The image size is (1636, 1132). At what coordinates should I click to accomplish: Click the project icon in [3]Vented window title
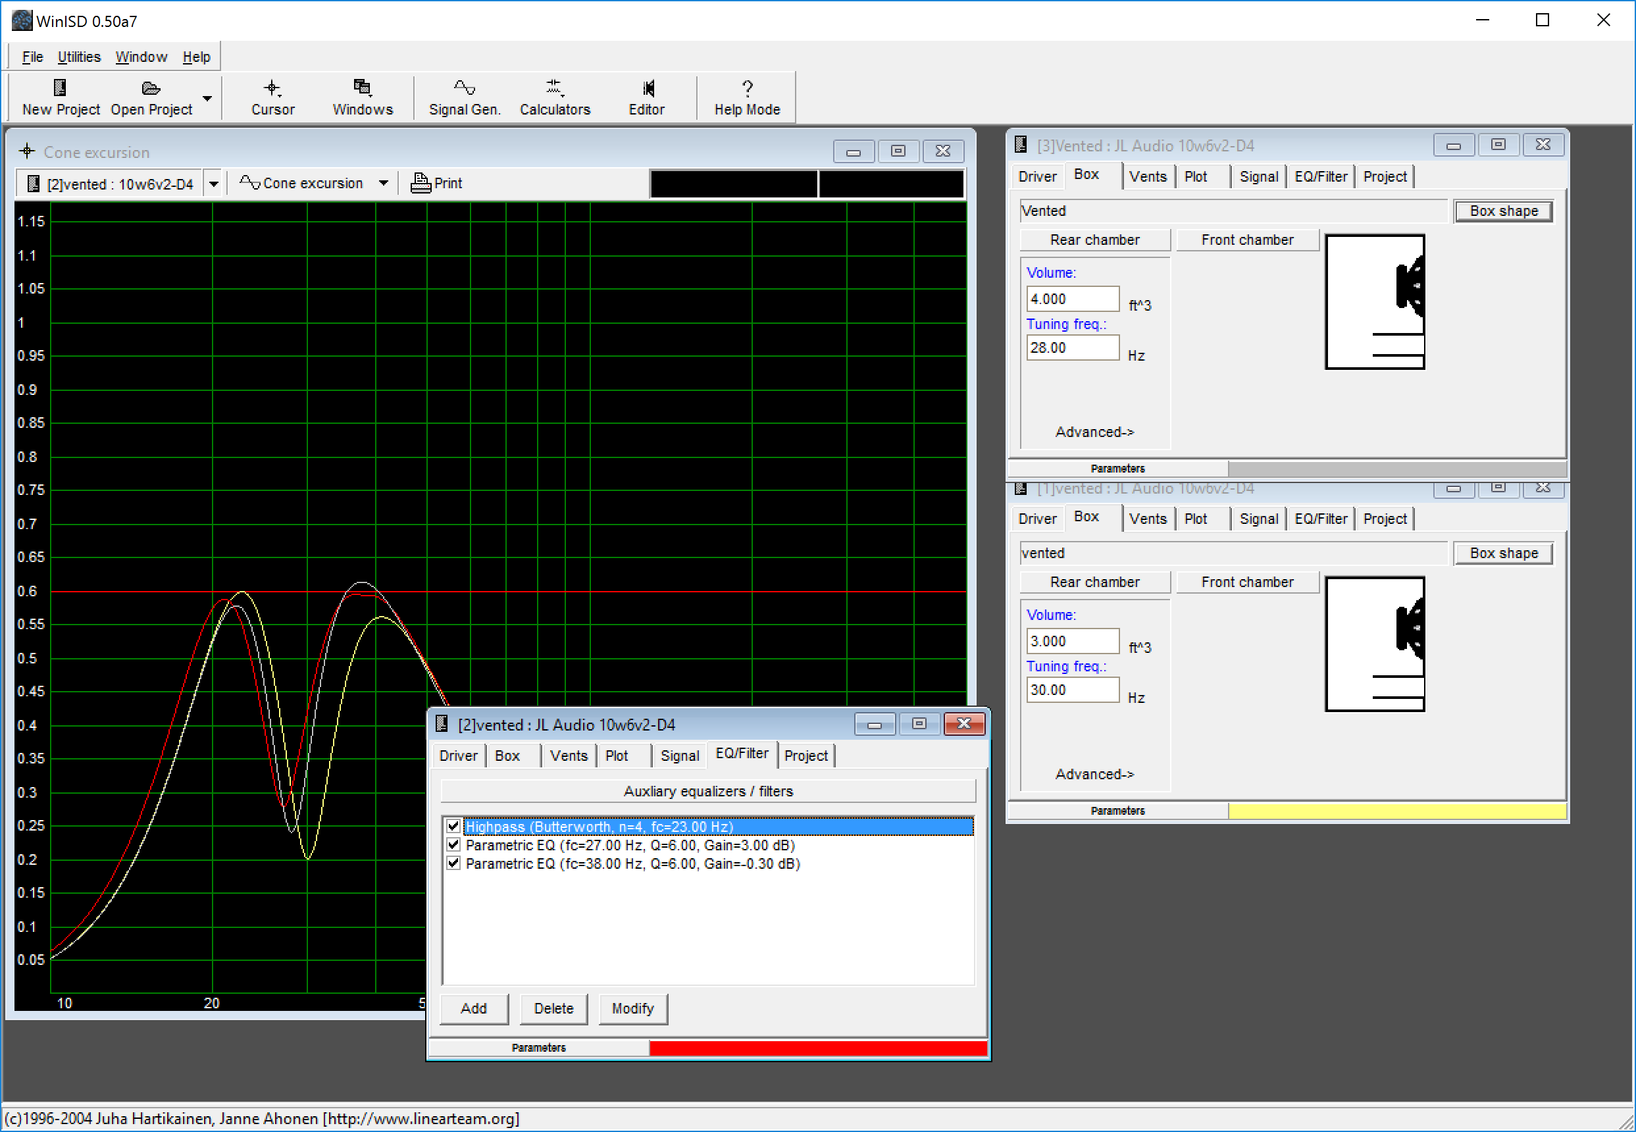tap(1021, 145)
